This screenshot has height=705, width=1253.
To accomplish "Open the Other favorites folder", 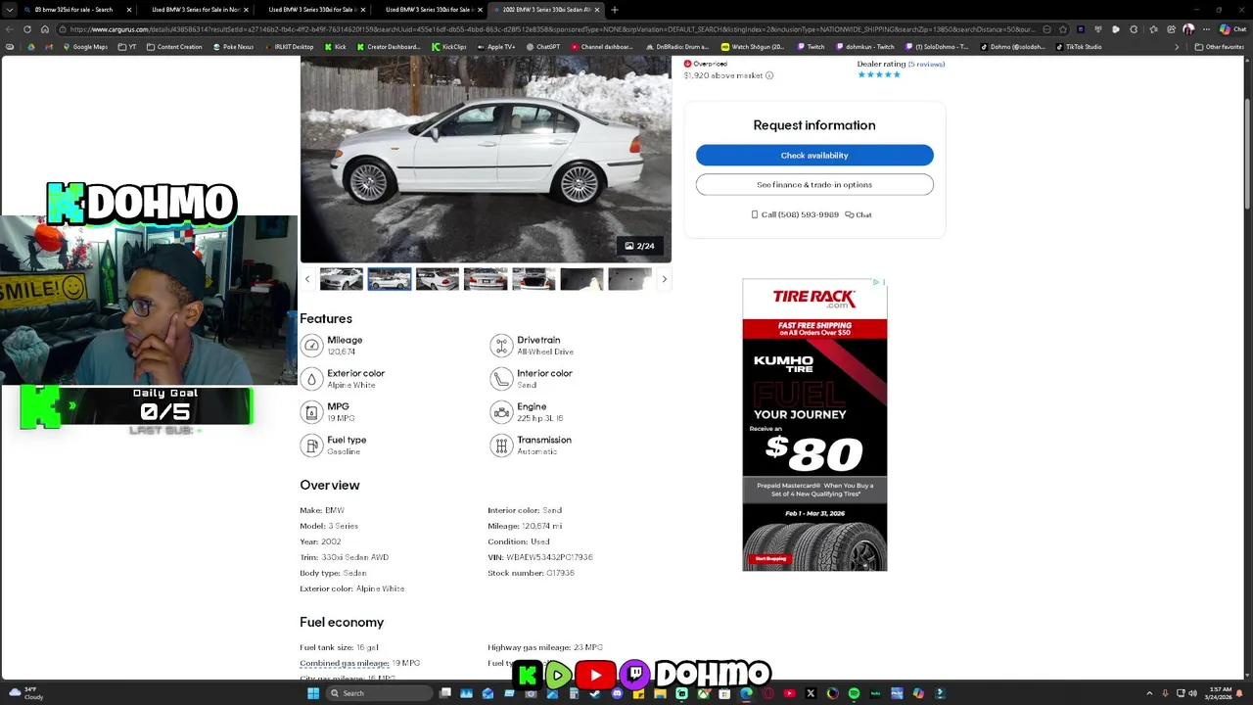I will pos(1220,47).
